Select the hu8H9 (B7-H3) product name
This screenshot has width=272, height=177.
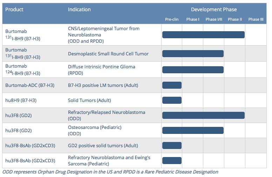(21, 100)
